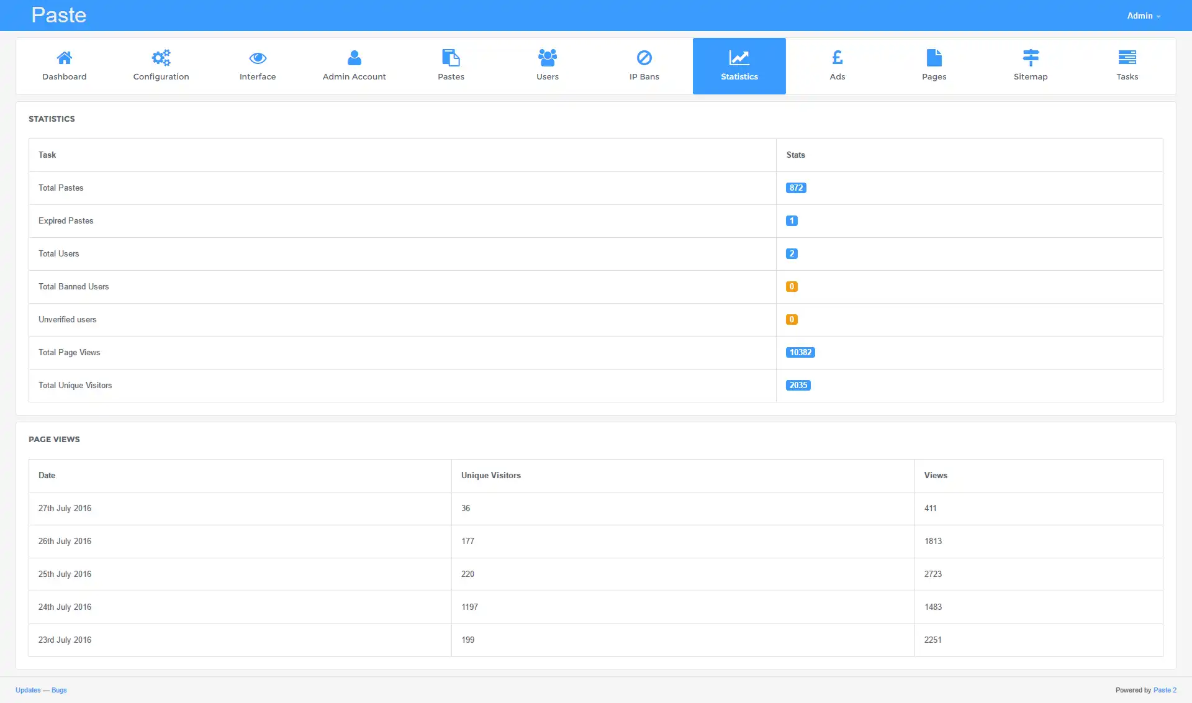Click the 10382 Total Page Views badge
1192x703 pixels.
800,352
